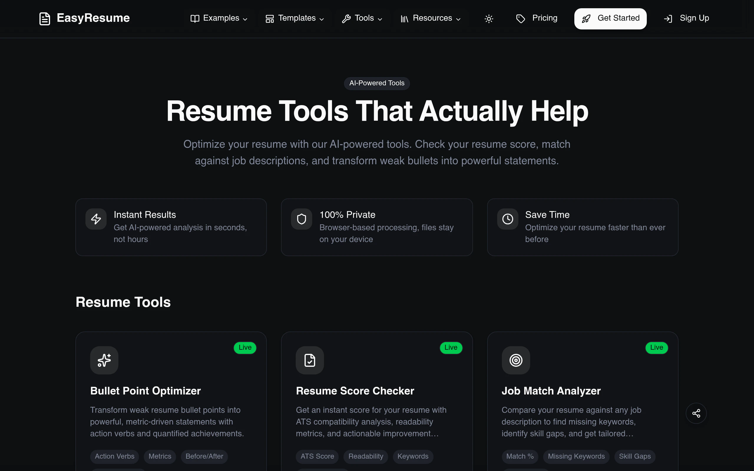Image resolution: width=754 pixels, height=471 pixels.
Task: Click the Live badge on Resume Score Checker
Action: (x=451, y=348)
